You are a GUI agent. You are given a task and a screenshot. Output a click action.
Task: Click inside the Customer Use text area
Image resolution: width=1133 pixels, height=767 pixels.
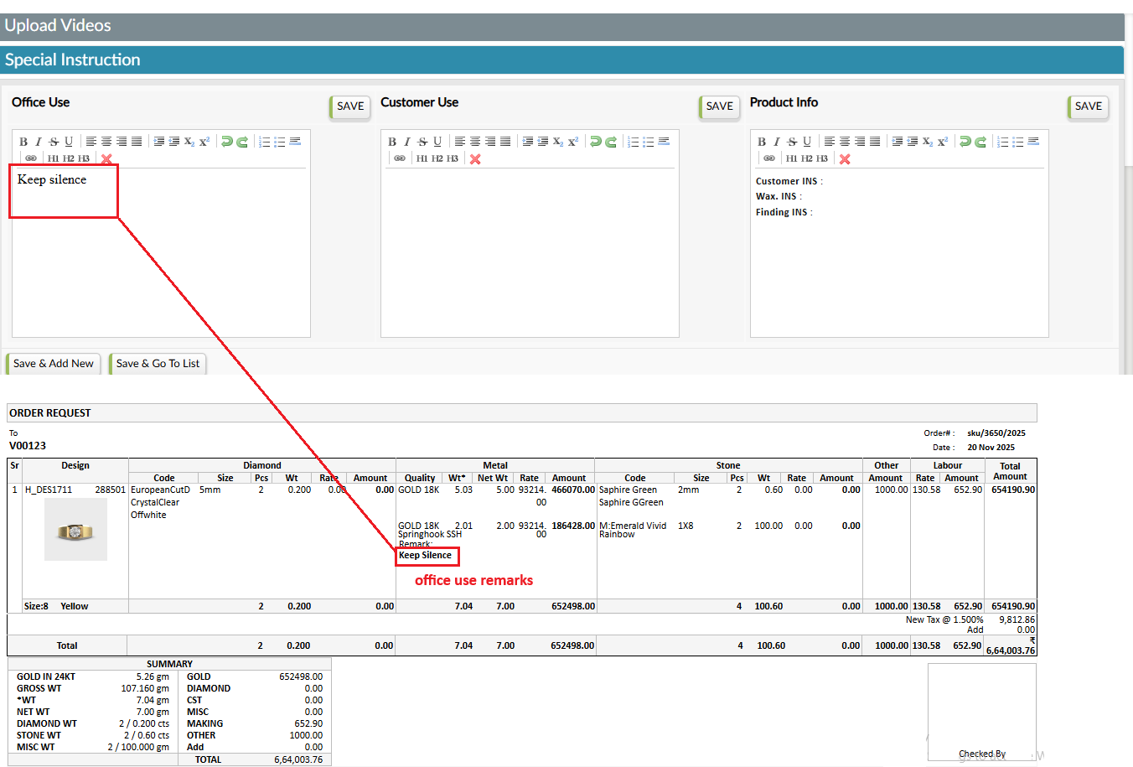[x=530, y=251]
